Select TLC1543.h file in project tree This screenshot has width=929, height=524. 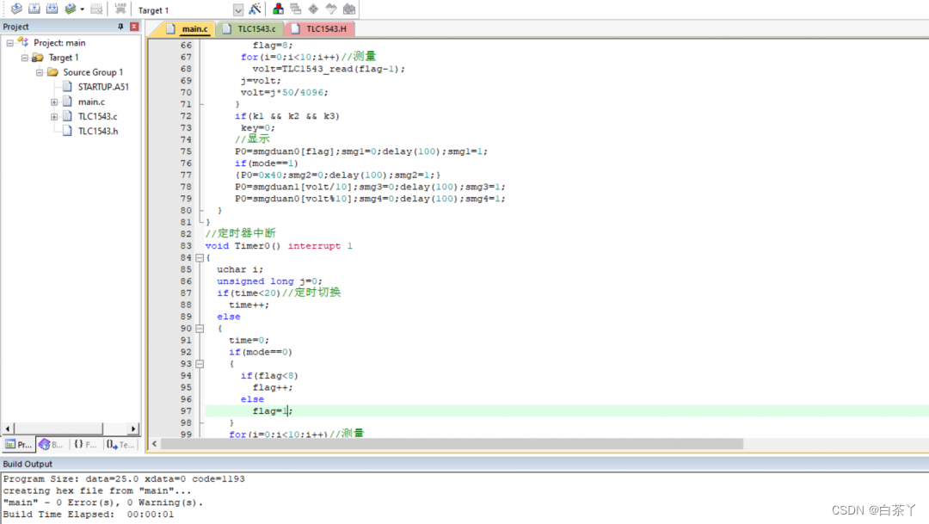[97, 131]
